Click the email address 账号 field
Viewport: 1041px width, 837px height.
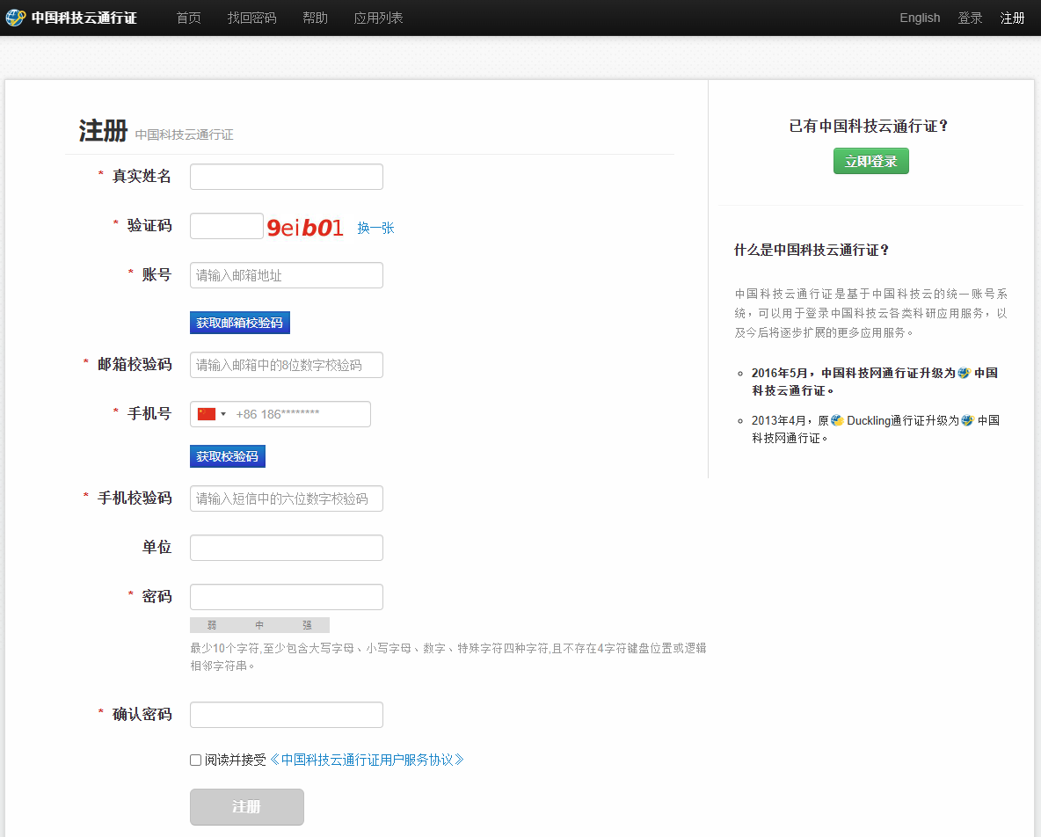(287, 275)
